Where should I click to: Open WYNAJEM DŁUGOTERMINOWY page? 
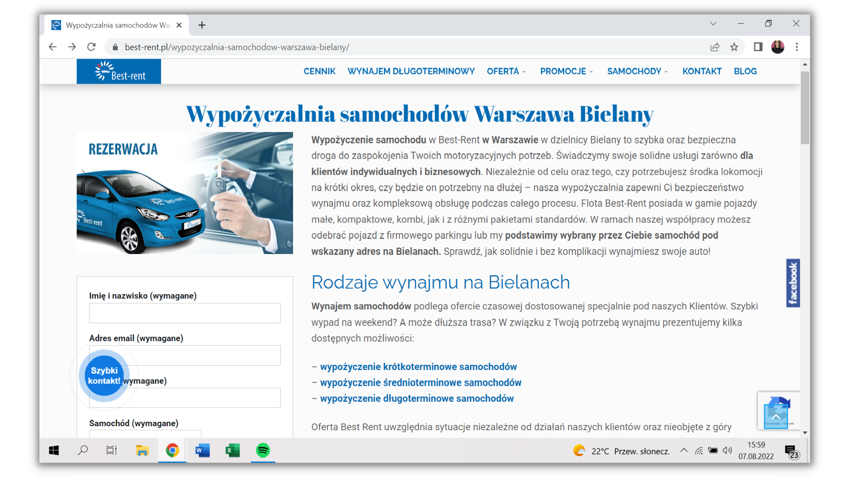click(x=411, y=71)
